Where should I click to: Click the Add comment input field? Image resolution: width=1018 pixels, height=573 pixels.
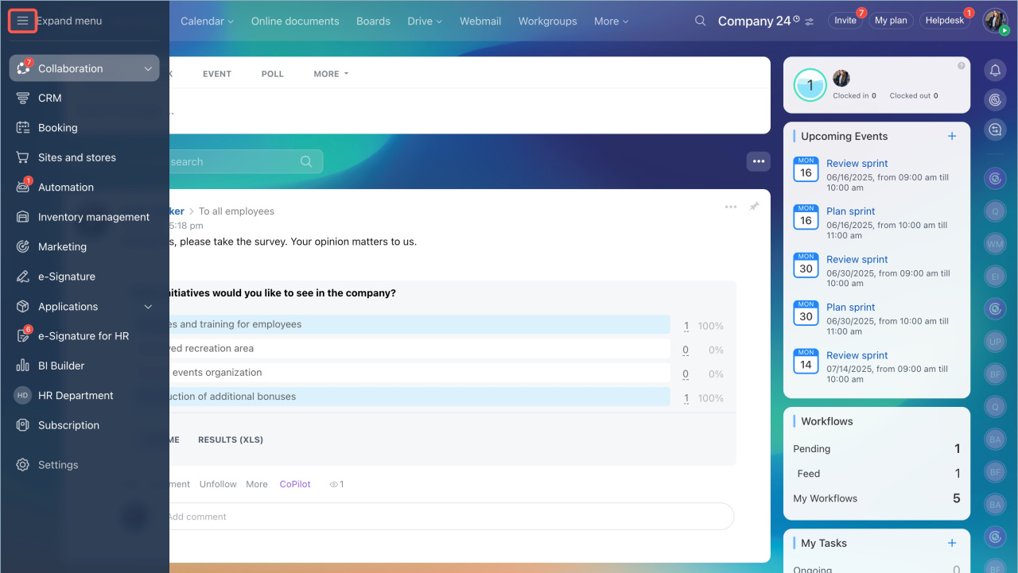445,517
